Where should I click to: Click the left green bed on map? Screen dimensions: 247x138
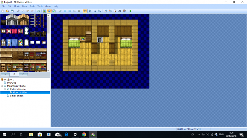74,42
